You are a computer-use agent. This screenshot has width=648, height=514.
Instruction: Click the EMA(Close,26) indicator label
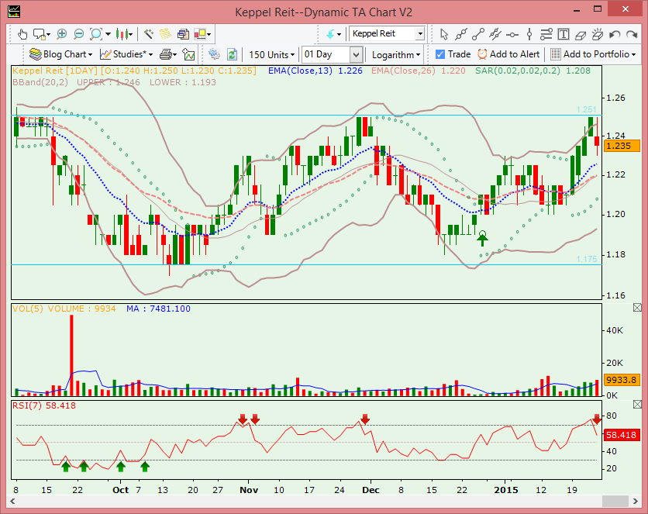[x=403, y=71]
